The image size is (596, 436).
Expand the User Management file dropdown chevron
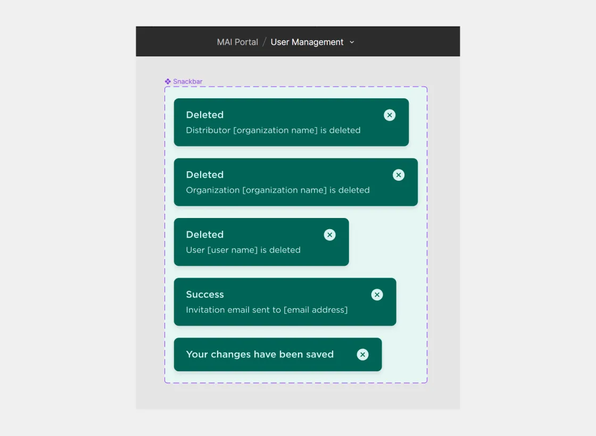tap(352, 43)
